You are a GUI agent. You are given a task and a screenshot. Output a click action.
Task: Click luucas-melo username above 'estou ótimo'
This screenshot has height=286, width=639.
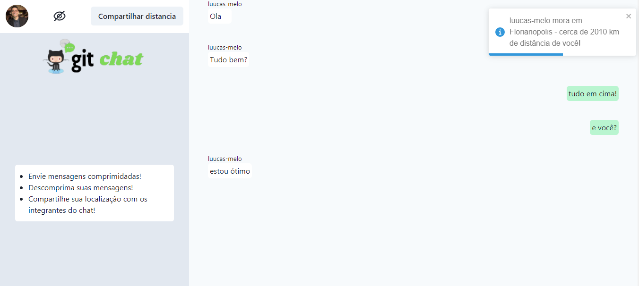[225, 159]
